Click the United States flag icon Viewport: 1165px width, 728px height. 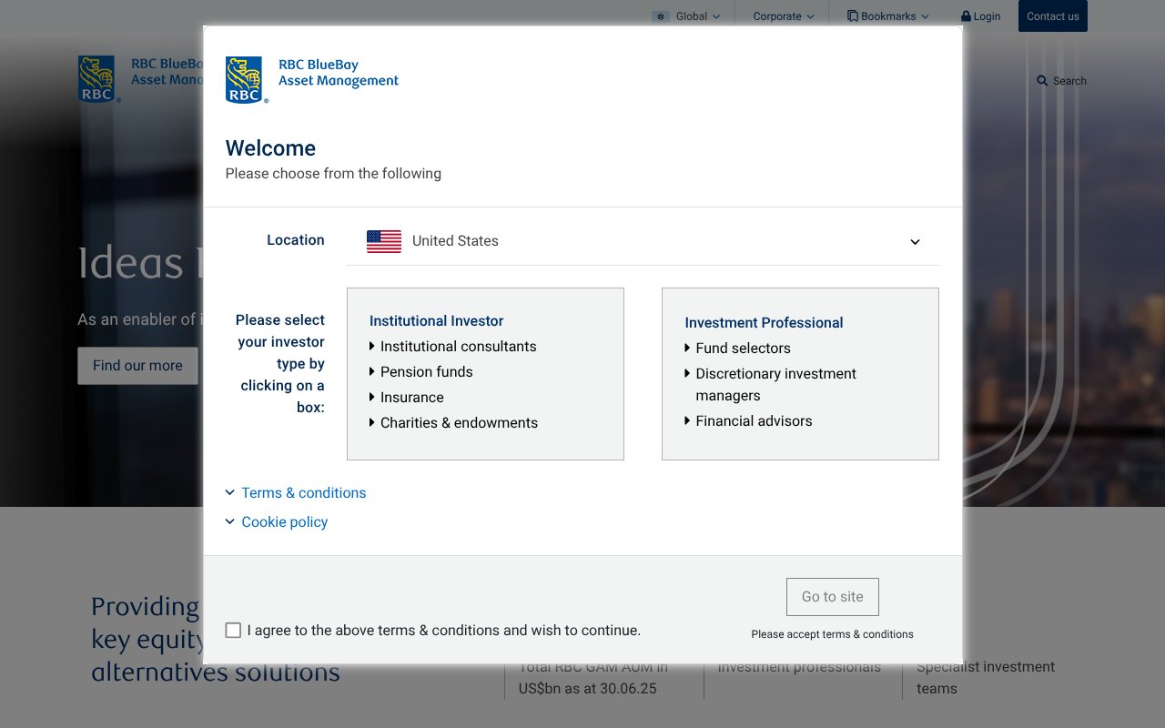pyautogui.click(x=383, y=240)
